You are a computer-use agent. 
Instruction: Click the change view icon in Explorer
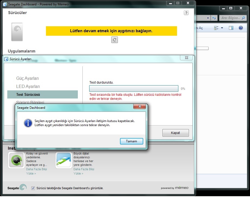pos(216,28)
